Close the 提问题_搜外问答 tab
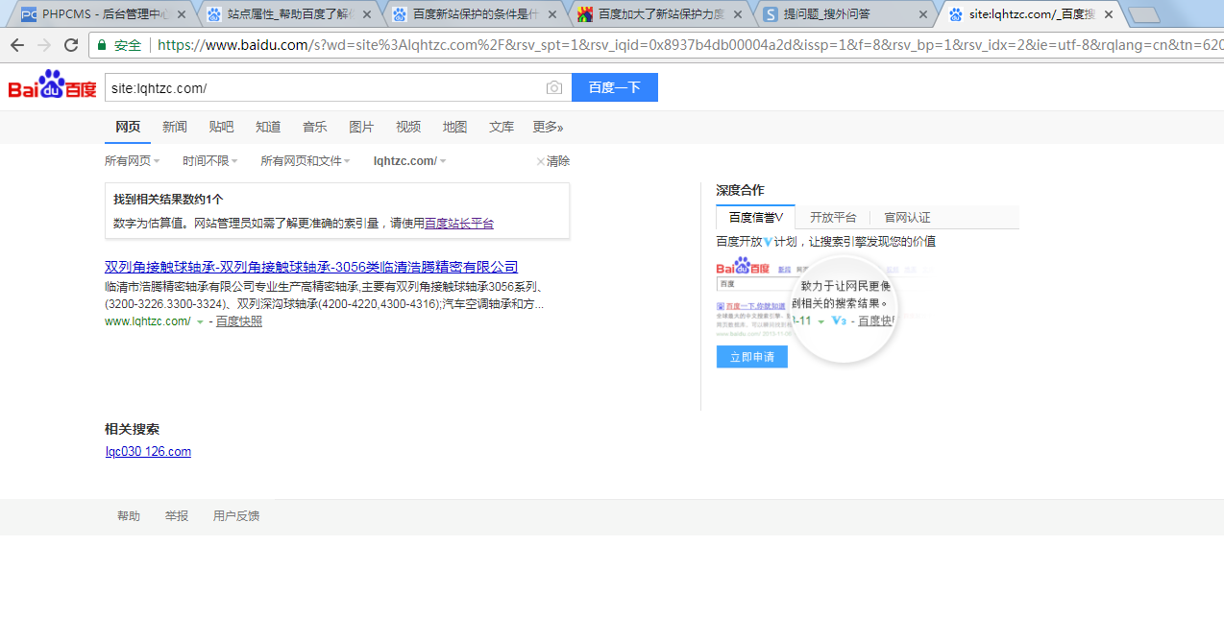The width and height of the screenshot is (1224, 641). pos(923,14)
